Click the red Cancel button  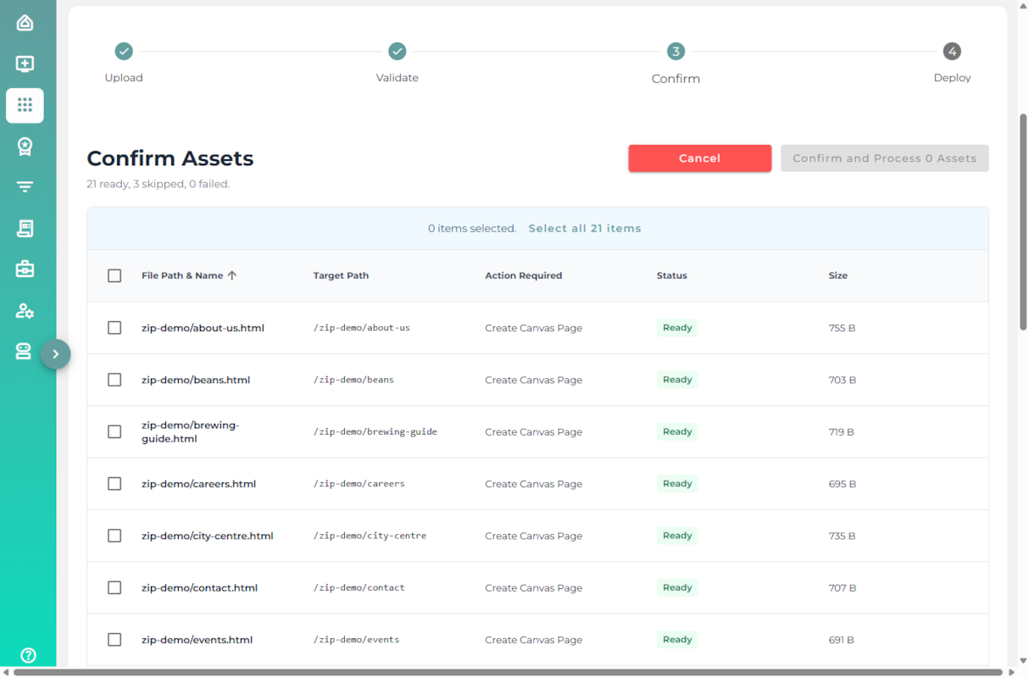699,158
